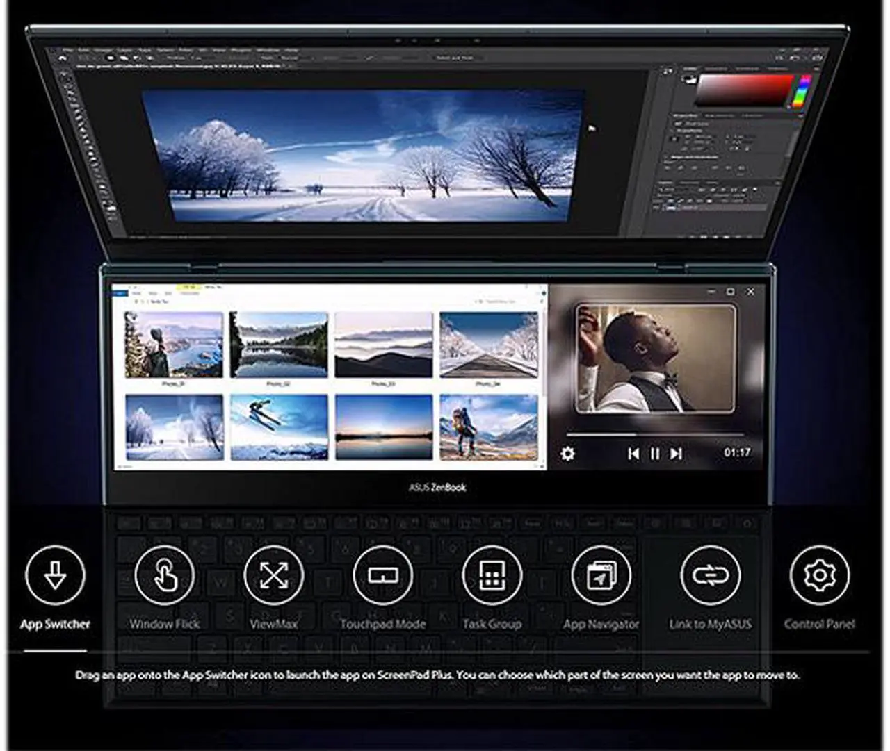Skip to the previous track in the player
Viewport: 890px width, 751px height.
(633, 454)
